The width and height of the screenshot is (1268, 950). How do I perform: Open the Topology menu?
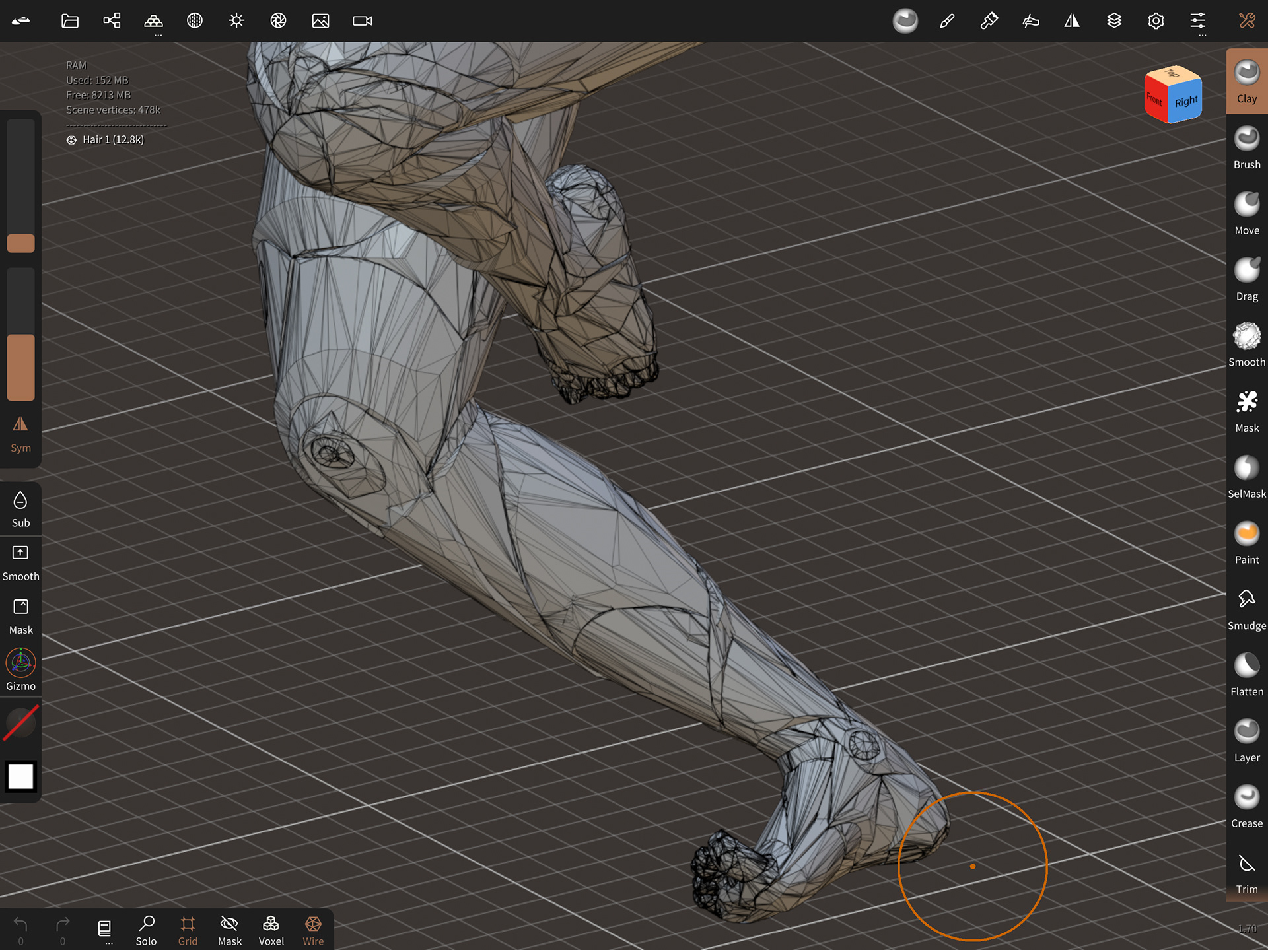[153, 20]
